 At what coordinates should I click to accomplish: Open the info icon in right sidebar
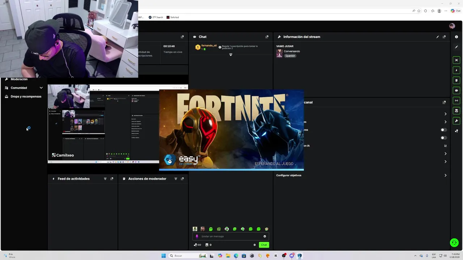click(456, 37)
